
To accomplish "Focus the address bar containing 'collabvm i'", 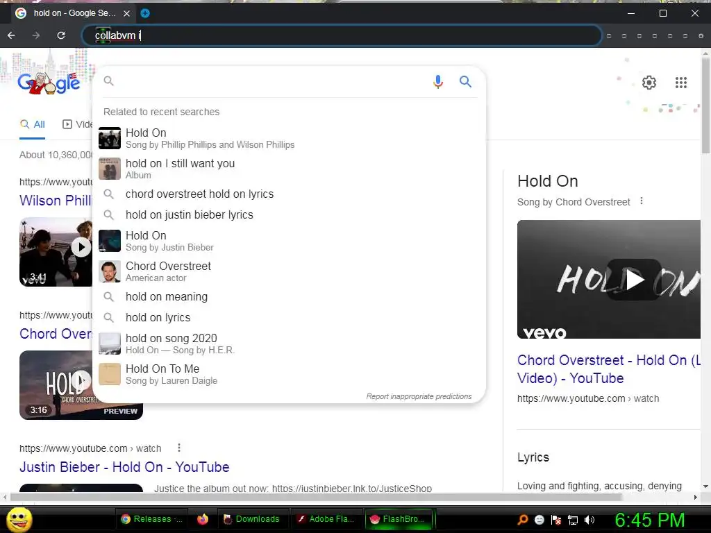I will pos(342,35).
